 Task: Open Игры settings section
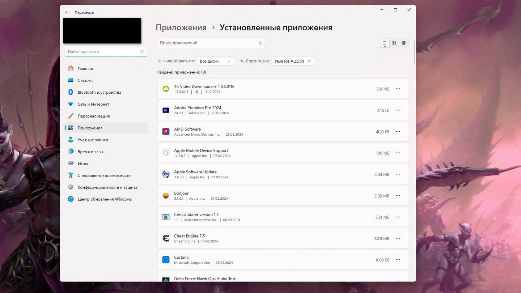pos(106,164)
